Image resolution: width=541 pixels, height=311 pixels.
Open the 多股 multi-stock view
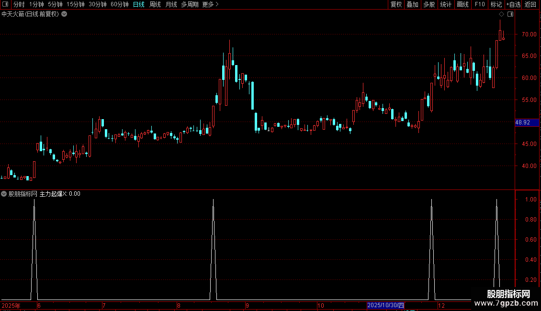coord(429,4)
